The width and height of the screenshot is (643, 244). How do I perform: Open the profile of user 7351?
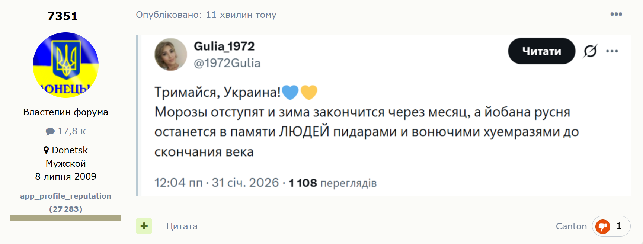(x=63, y=16)
